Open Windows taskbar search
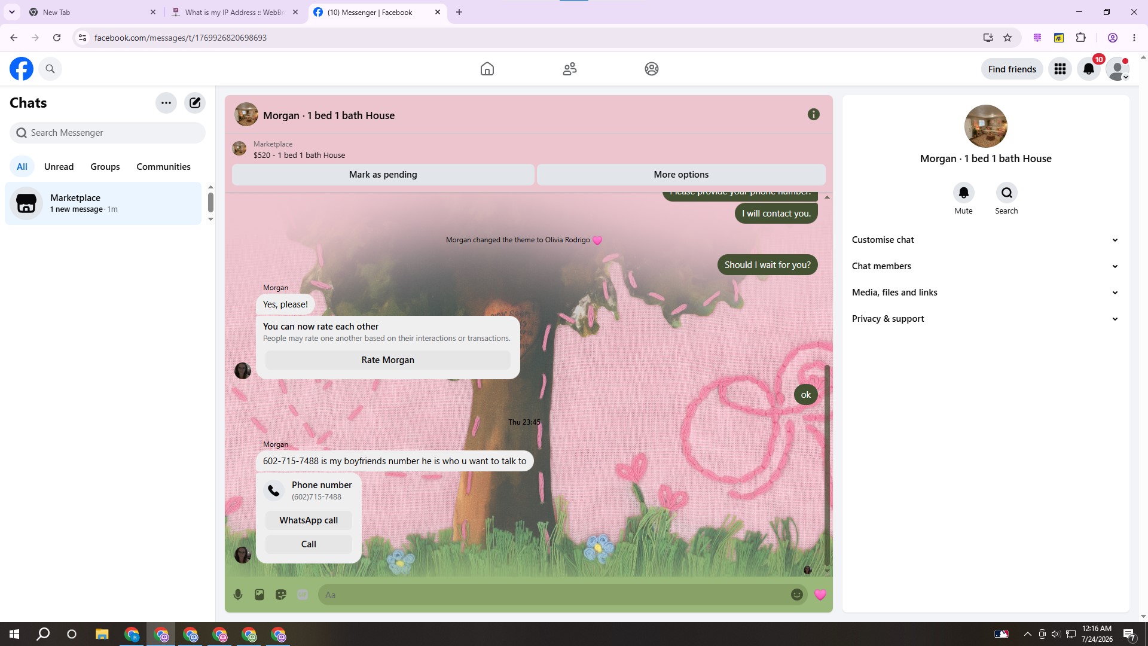Screen dimensions: 1148x646 (x=43, y=634)
